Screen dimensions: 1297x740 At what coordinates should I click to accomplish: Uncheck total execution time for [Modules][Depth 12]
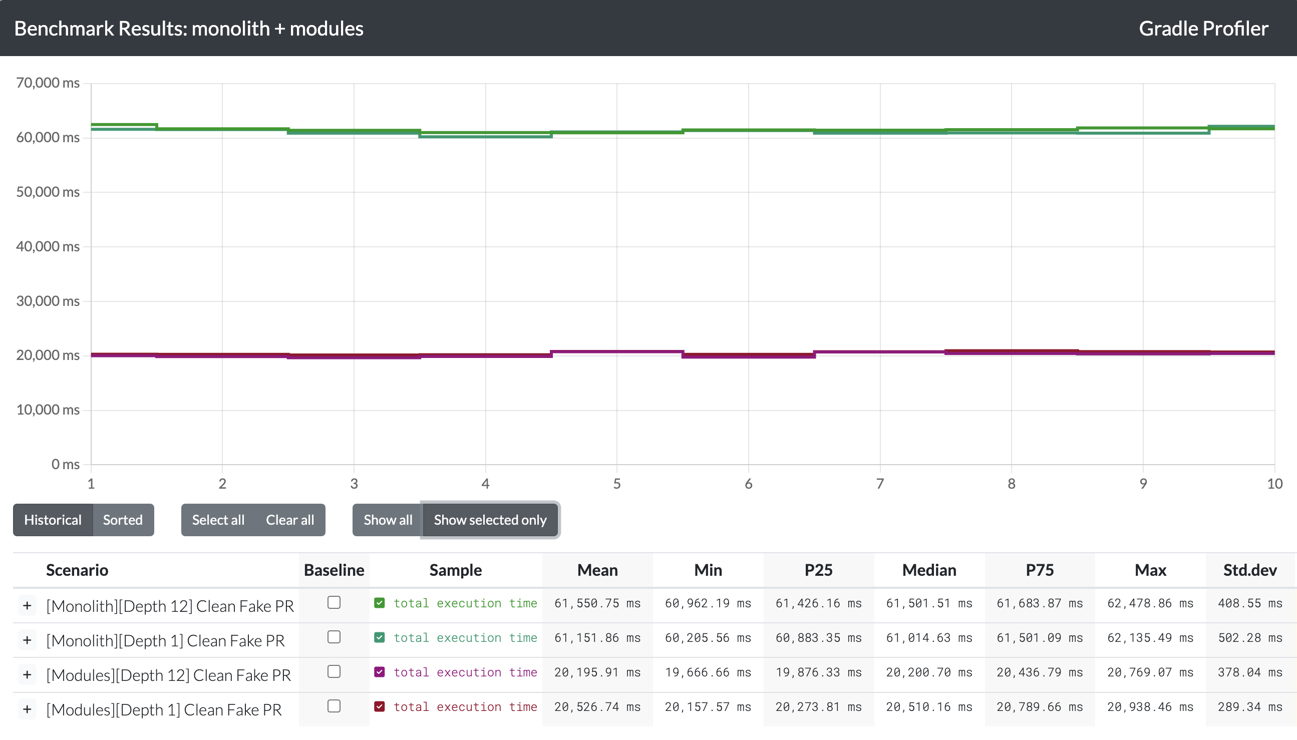pos(380,672)
